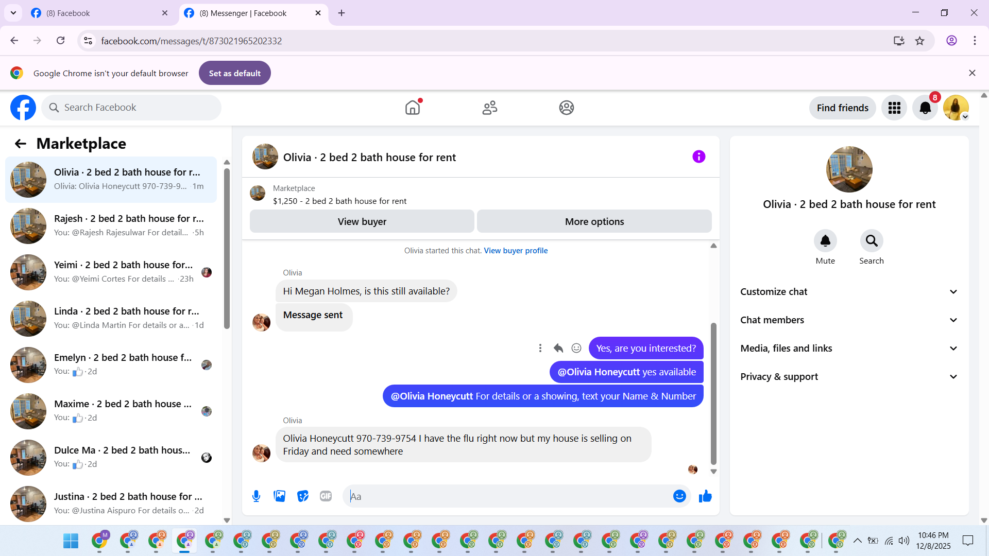Set Chrome as default browser
Screen dimensions: 989x556
(235, 73)
